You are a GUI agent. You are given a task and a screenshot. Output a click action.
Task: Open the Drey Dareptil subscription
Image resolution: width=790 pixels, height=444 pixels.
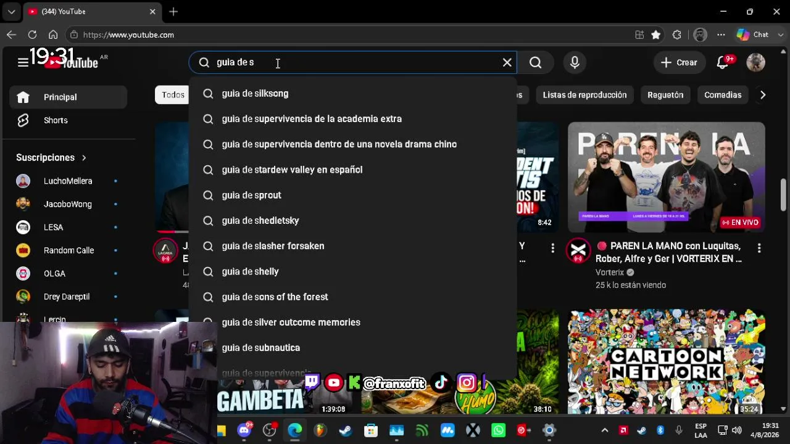pos(68,297)
